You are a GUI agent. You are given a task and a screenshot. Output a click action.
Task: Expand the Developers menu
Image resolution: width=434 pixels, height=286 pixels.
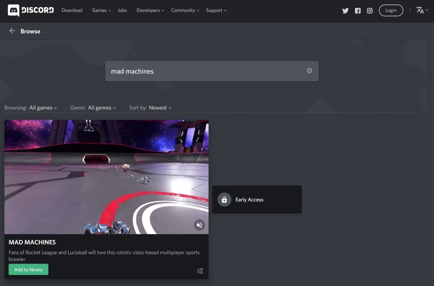click(x=150, y=10)
